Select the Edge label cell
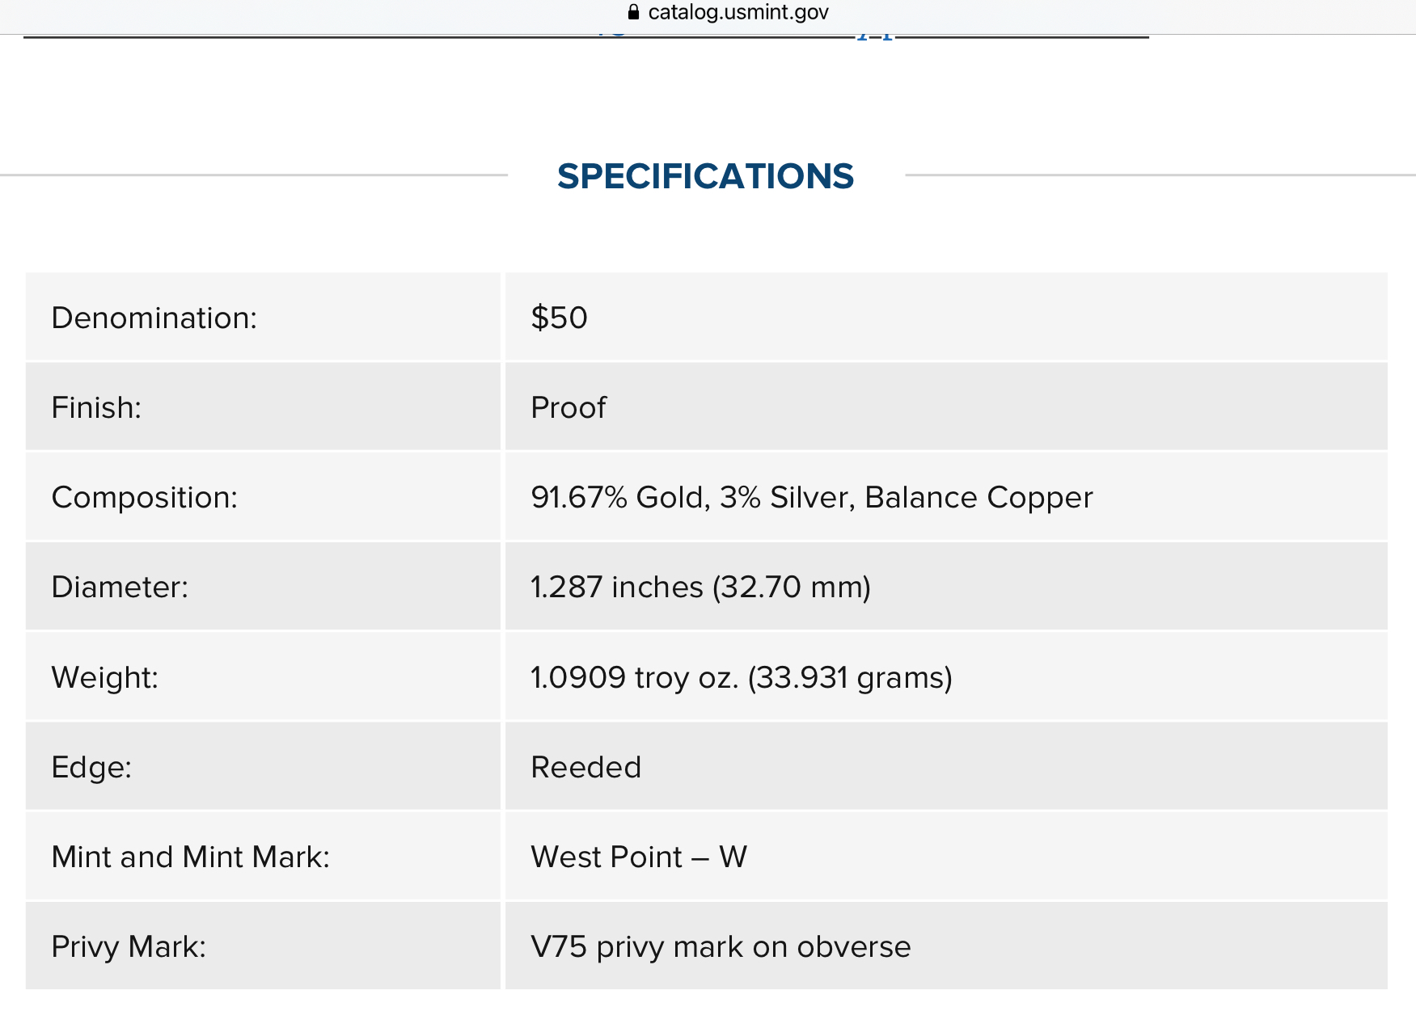The width and height of the screenshot is (1416, 1011). point(263,766)
